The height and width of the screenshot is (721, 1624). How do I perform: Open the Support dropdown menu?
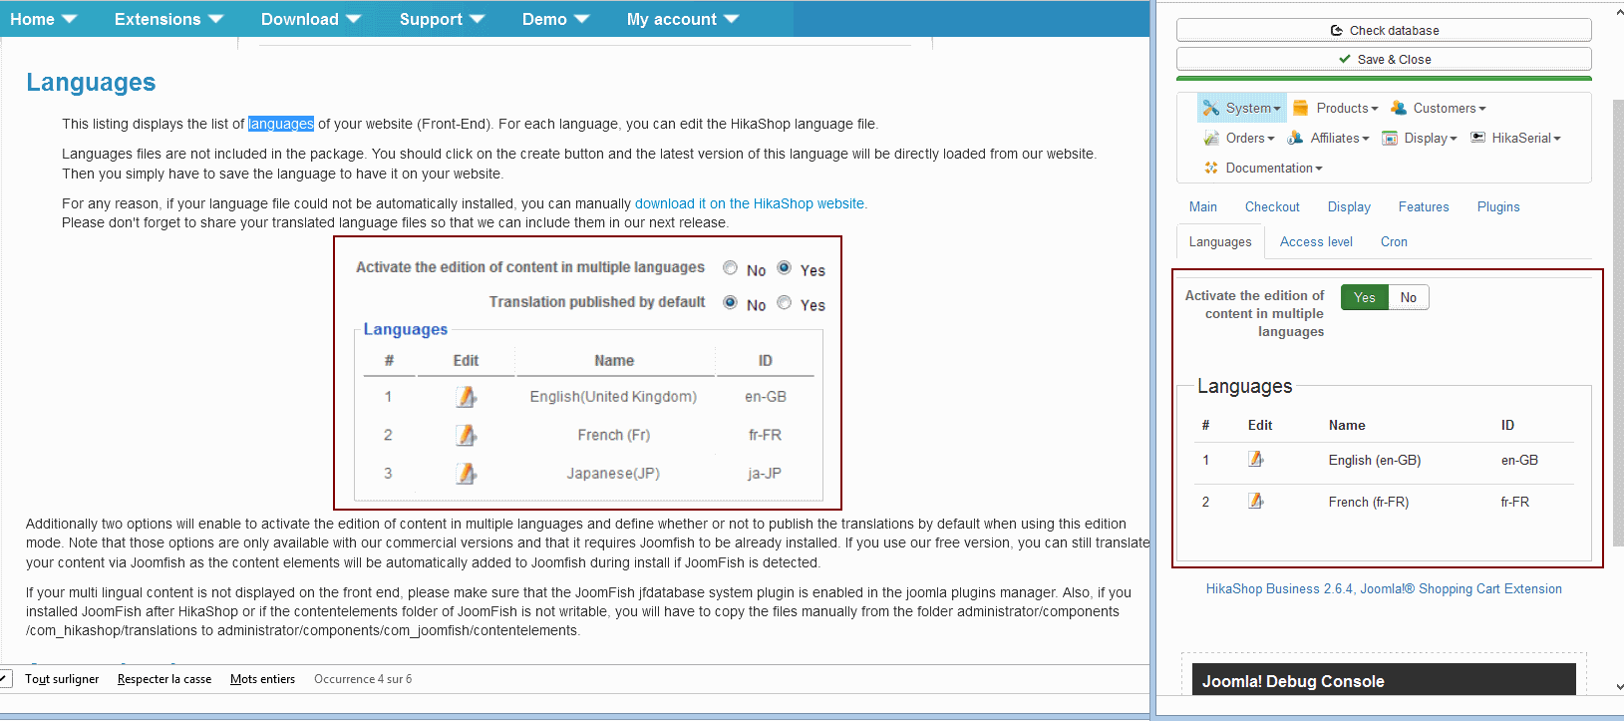442,19
